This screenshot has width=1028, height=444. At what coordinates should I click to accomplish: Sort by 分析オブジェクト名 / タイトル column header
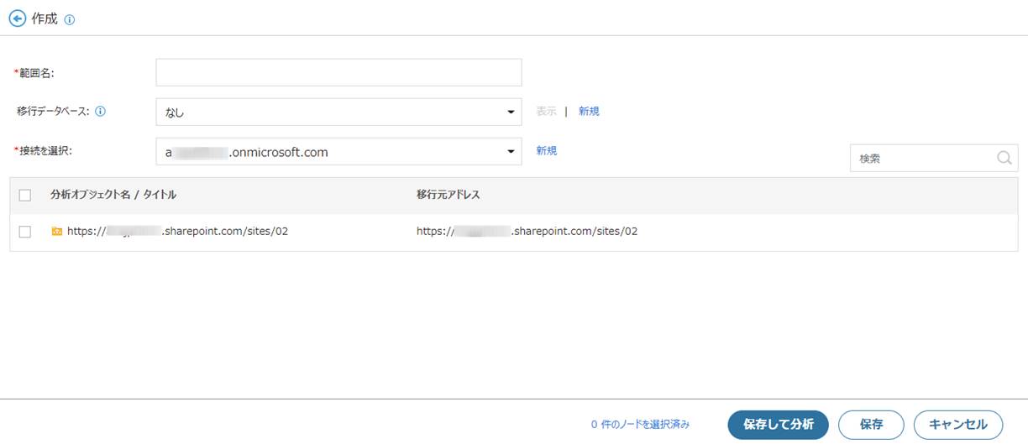point(113,195)
